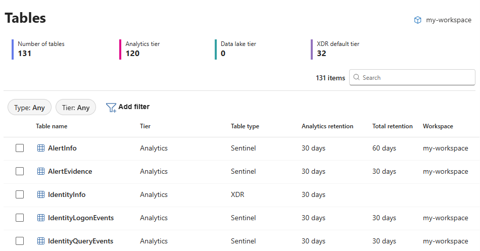Click the Analytics tier summary card
This screenshot has width=480, height=251.
tap(142, 49)
